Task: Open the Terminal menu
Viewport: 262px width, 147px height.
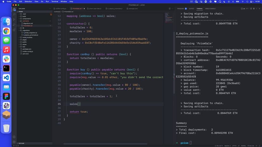Action: (x=55, y=2)
